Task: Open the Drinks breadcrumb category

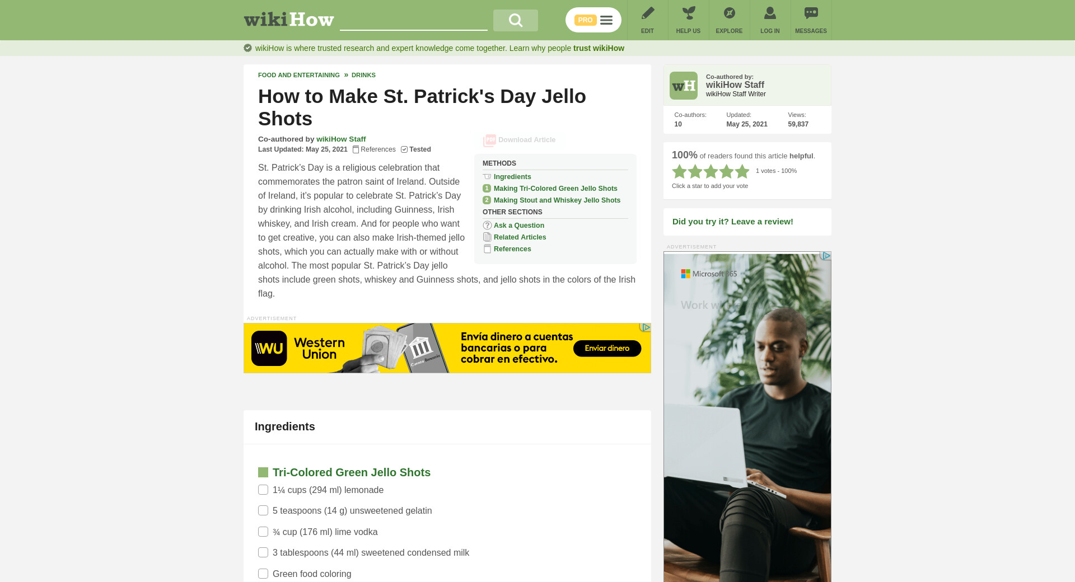Action: (x=363, y=75)
